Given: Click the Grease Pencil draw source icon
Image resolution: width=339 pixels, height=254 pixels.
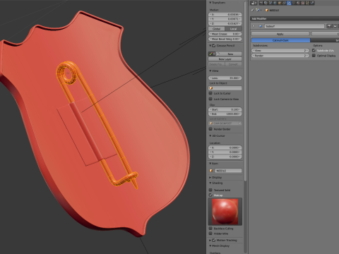Looking at the screenshot, I should pos(211,54).
